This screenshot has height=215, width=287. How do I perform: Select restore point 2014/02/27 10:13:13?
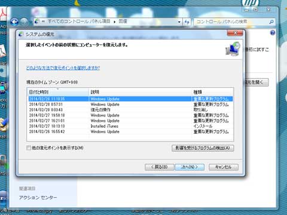point(130,126)
